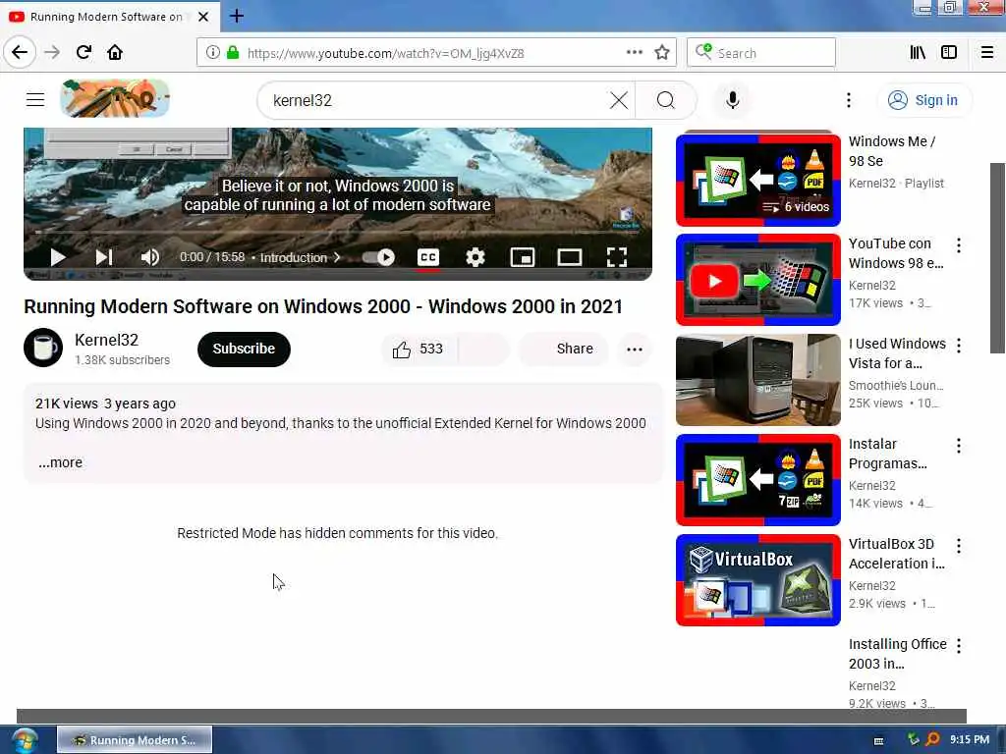
Task: Open the Kernel32 channel name link
Action: (106, 340)
